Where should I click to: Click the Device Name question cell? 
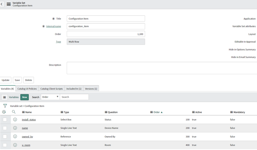[112, 128]
